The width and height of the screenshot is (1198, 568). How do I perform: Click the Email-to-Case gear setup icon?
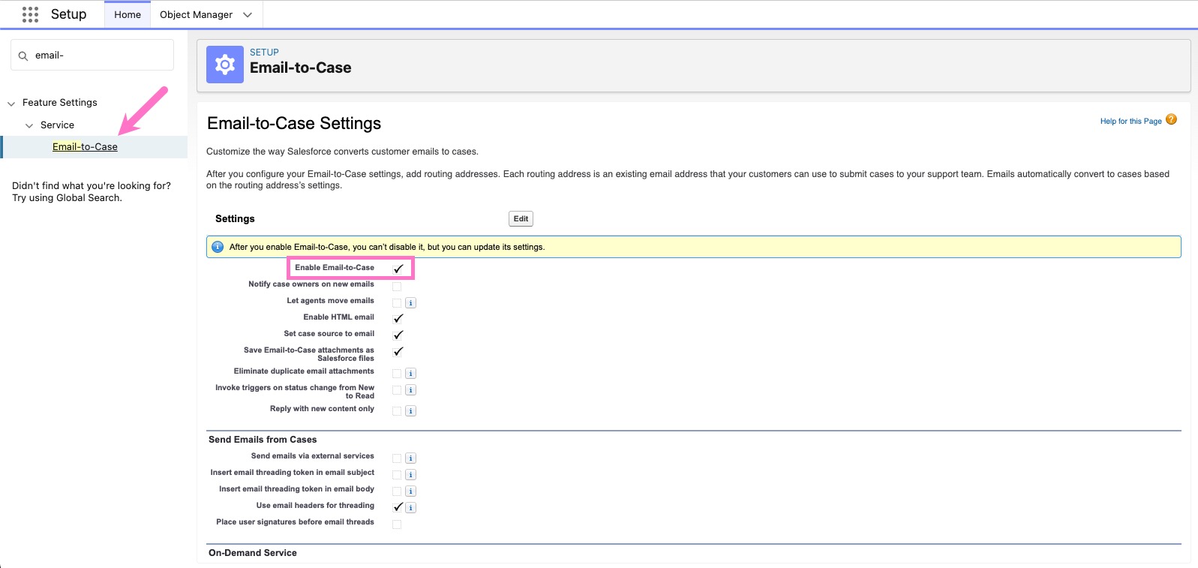click(225, 65)
